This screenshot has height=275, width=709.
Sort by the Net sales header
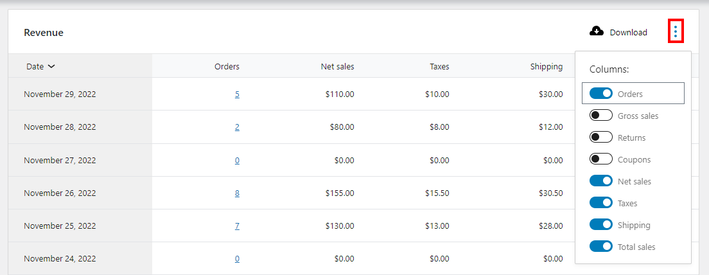click(x=337, y=66)
